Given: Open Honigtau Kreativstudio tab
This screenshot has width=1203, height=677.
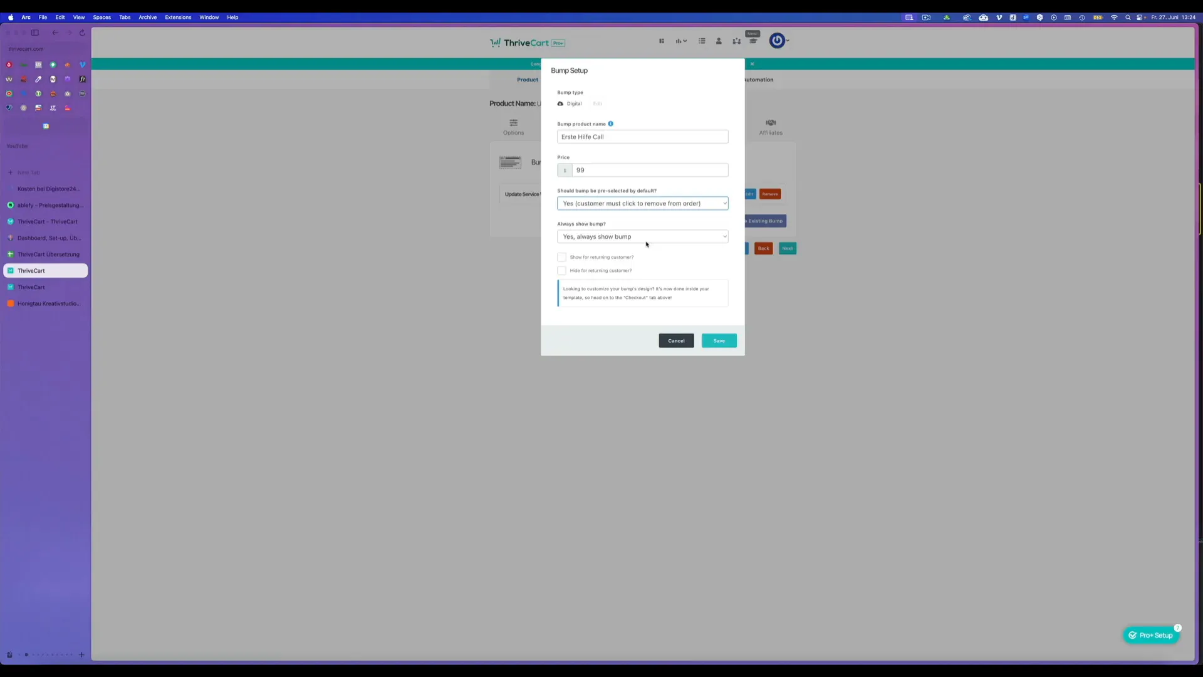Looking at the screenshot, I should (46, 303).
